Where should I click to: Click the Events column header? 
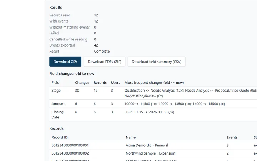(232, 137)
